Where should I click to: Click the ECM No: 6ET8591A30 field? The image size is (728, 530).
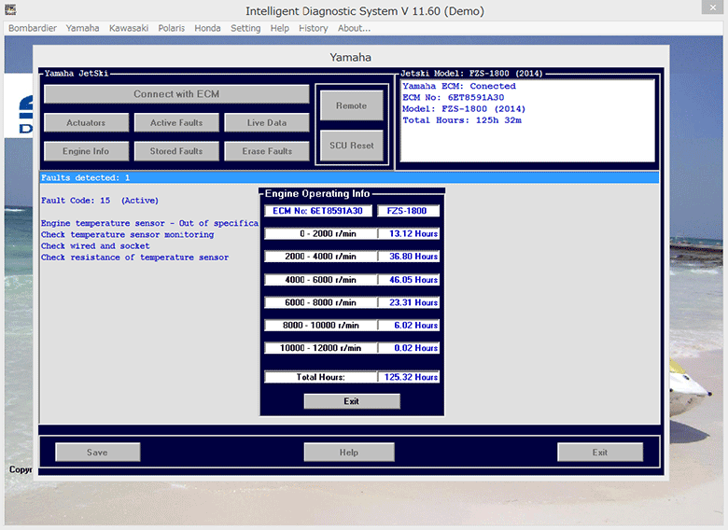pos(318,211)
